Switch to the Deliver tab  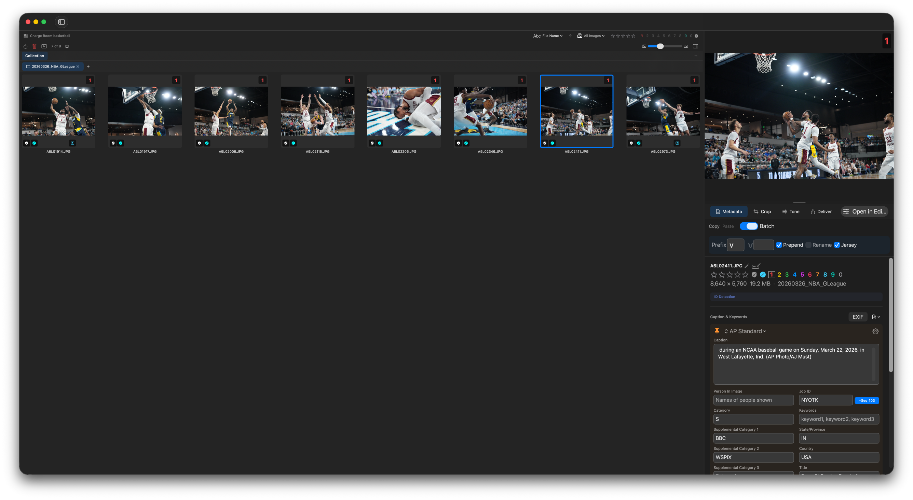point(821,211)
